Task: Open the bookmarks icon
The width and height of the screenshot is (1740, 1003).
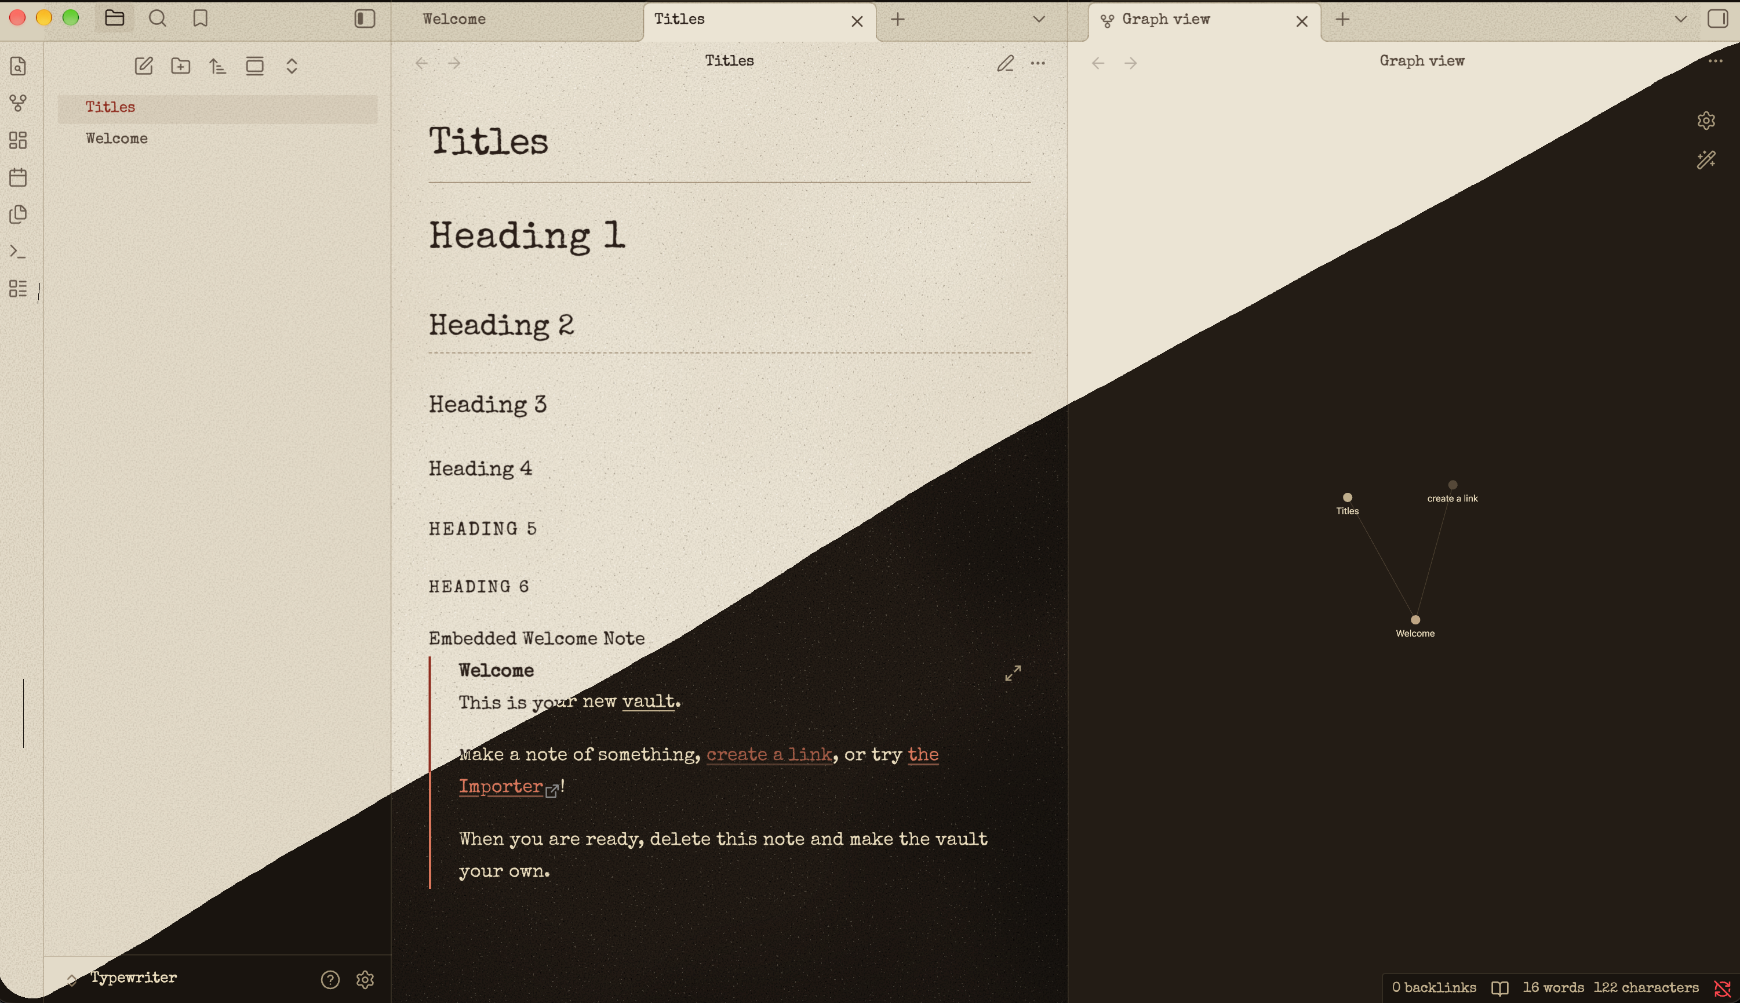Action: point(201,19)
